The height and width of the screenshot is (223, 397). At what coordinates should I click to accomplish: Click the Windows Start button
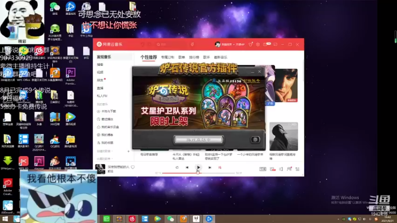[x=5, y=219]
